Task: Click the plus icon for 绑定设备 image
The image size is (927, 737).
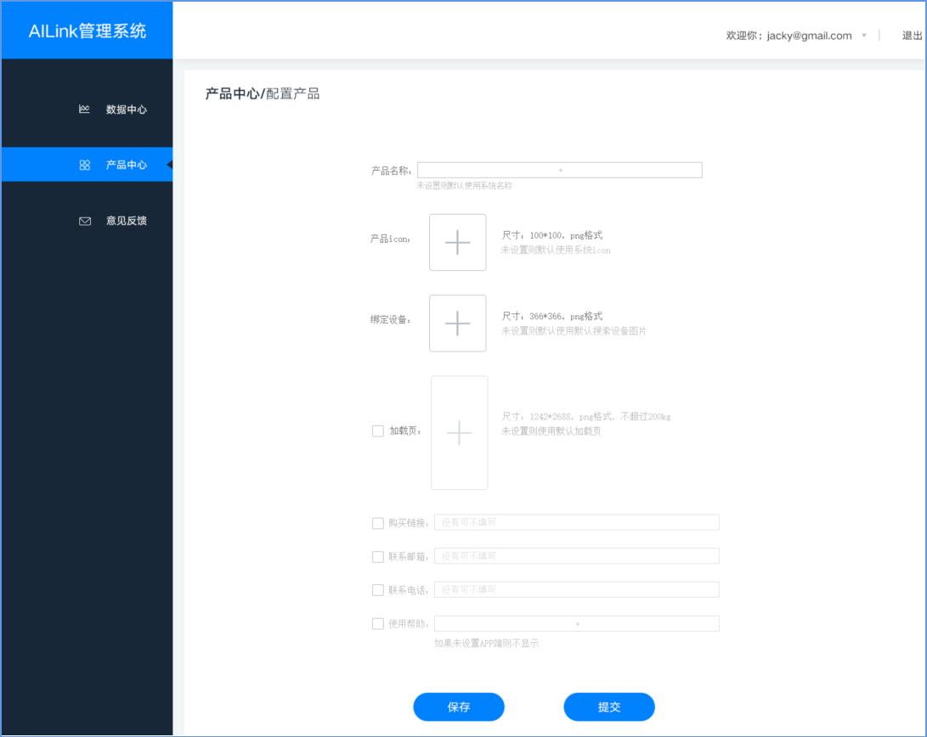Action: pos(458,323)
